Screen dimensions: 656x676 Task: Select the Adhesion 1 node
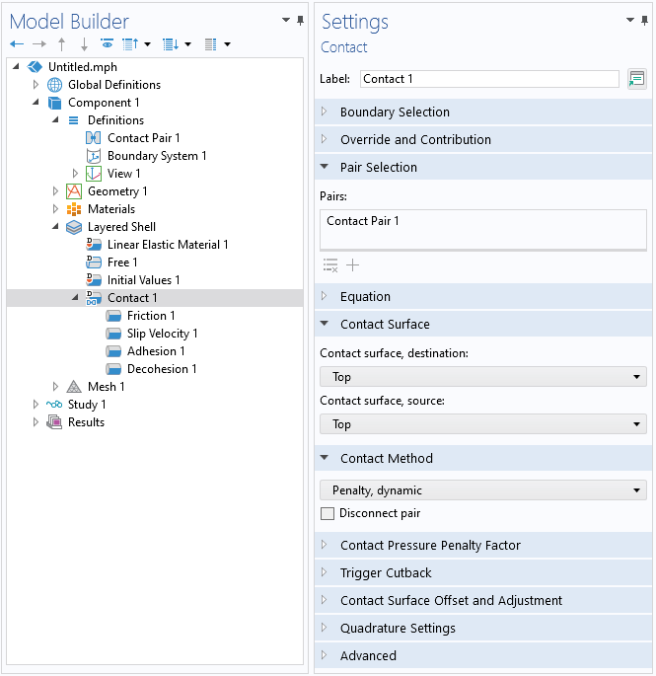(156, 351)
